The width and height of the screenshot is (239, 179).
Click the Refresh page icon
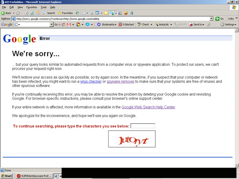click(32, 13)
